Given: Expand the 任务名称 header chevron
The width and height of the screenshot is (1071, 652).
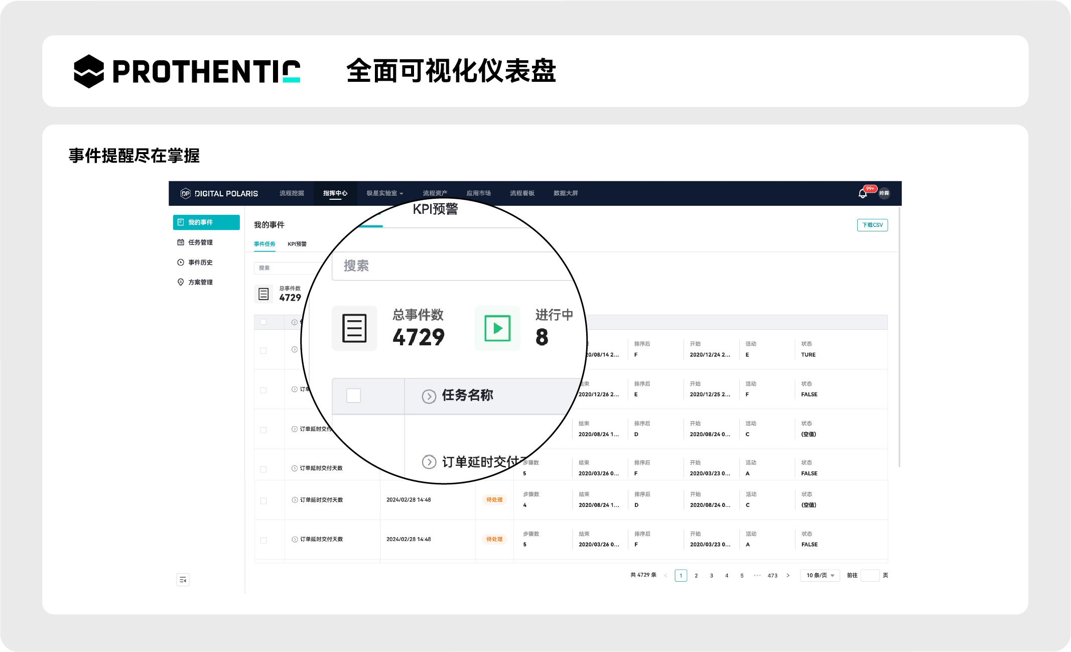Looking at the screenshot, I should pos(429,396).
